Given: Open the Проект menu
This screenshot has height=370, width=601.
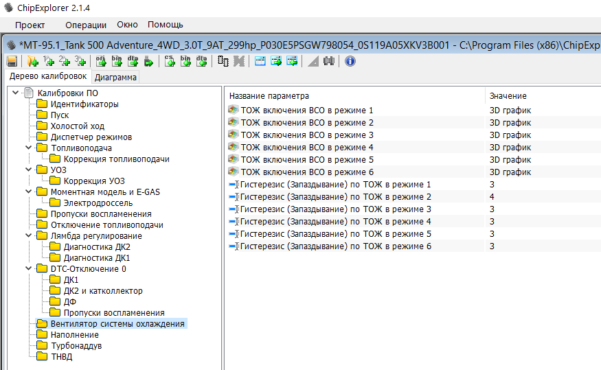Looking at the screenshot, I should tap(30, 25).
